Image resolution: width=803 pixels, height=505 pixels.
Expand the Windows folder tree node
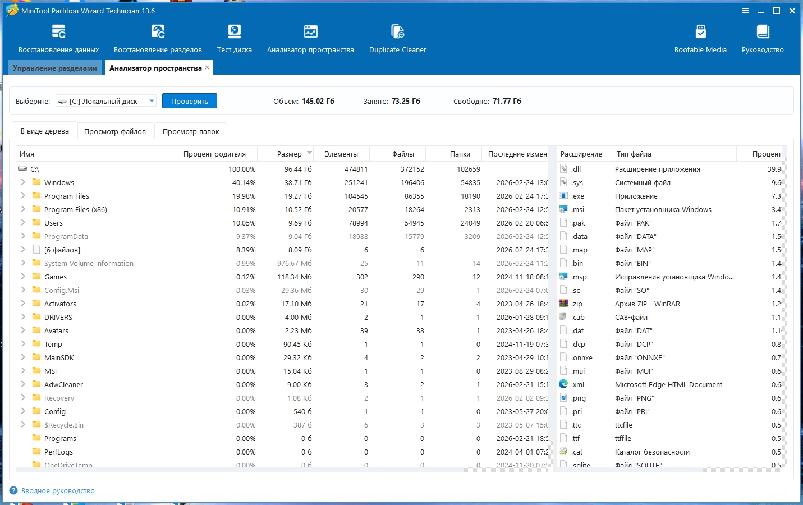tap(23, 182)
